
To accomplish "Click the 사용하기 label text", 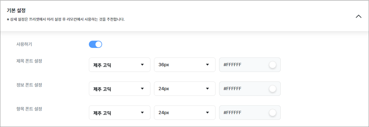I will (24, 44).
